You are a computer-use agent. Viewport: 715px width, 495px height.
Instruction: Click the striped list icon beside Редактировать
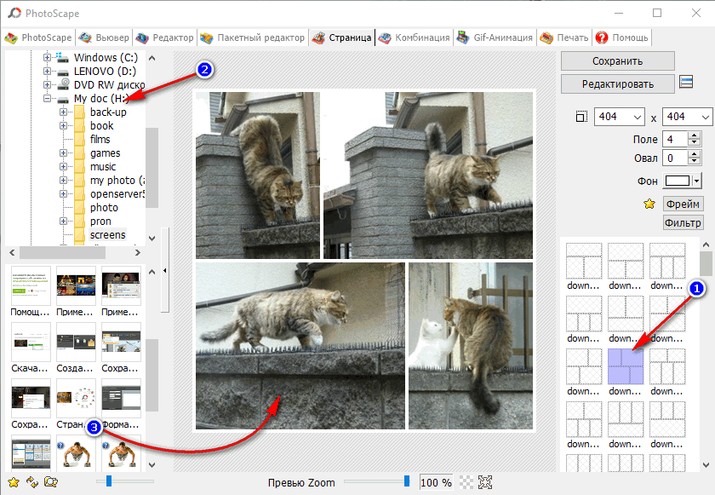[686, 83]
